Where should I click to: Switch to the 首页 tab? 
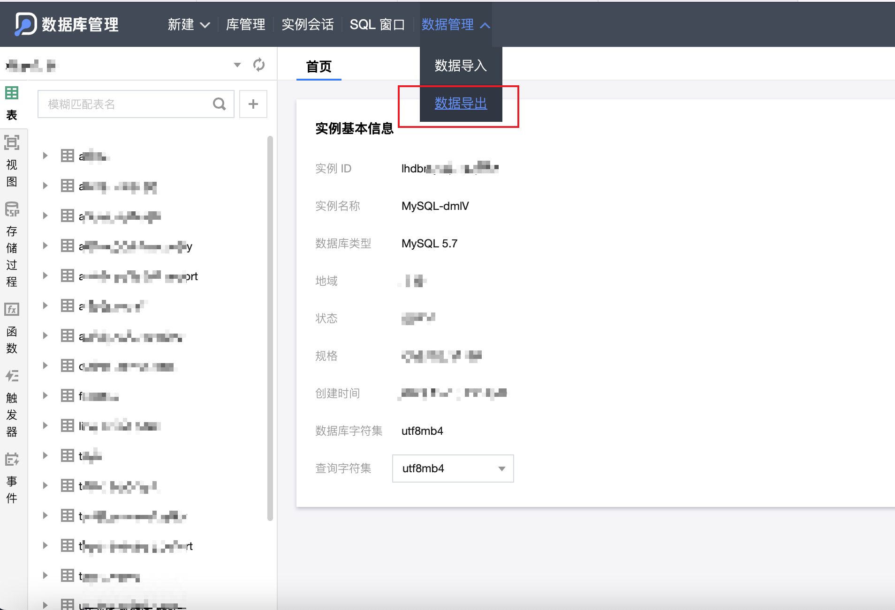pos(319,67)
